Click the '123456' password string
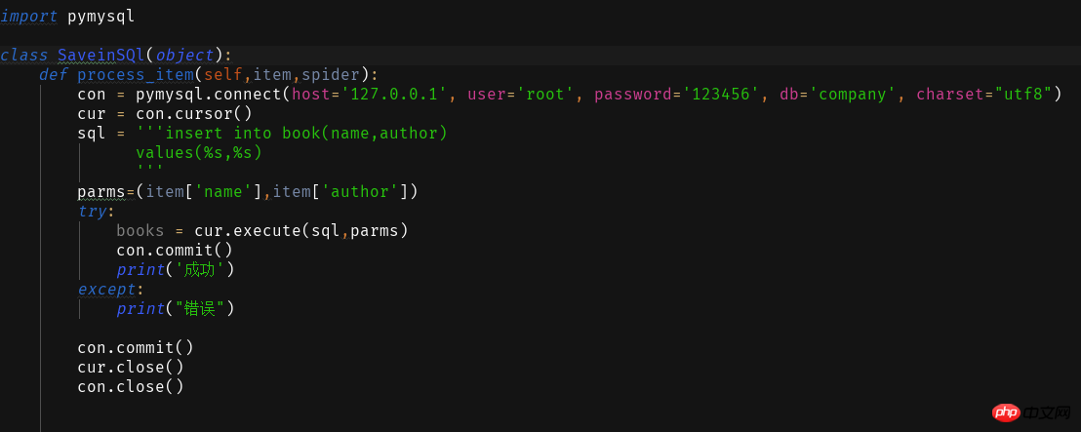The height and width of the screenshot is (432, 1081). click(x=721, y=94)
